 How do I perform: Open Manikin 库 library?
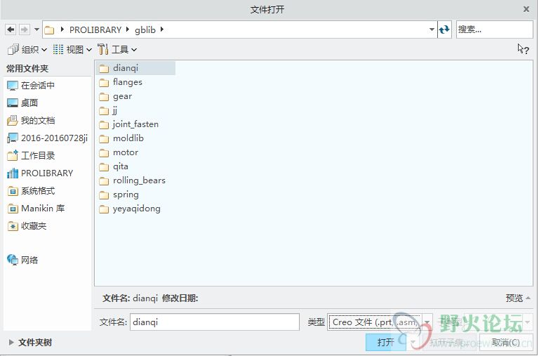click(36, 208)
